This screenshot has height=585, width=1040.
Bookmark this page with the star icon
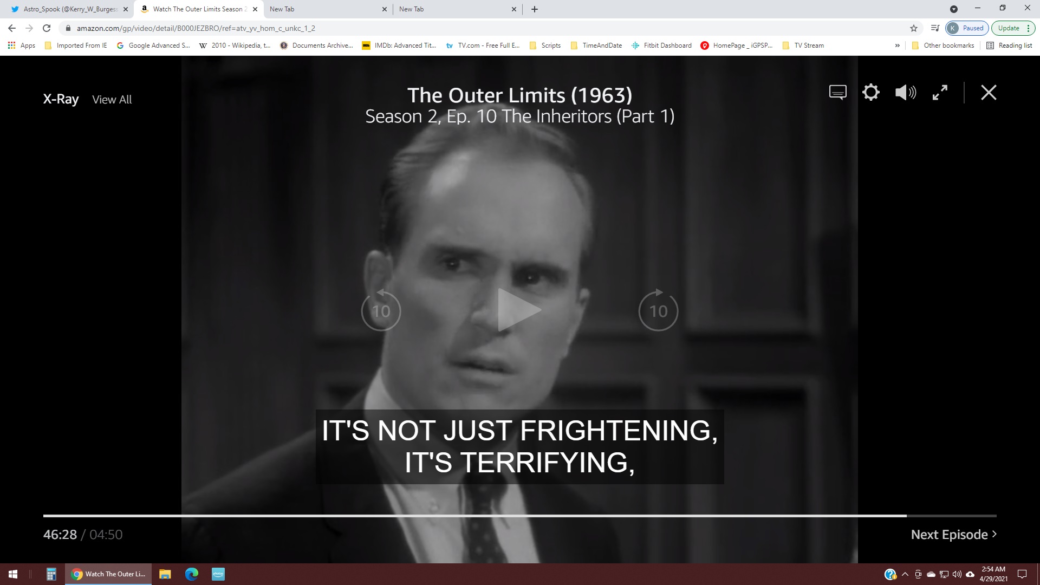point(914,28)
